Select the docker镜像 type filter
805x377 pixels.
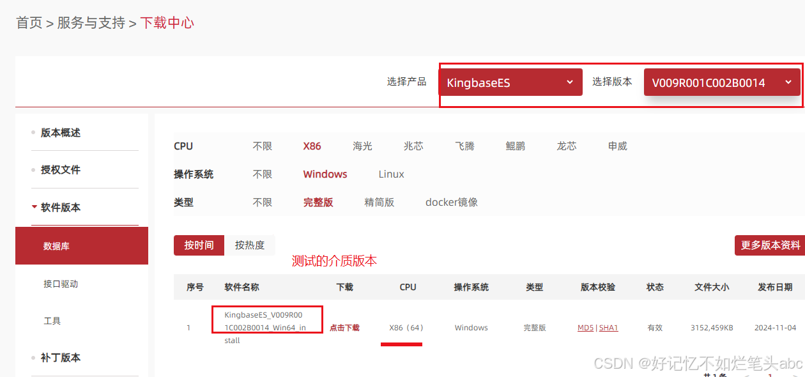pos(451,202)
